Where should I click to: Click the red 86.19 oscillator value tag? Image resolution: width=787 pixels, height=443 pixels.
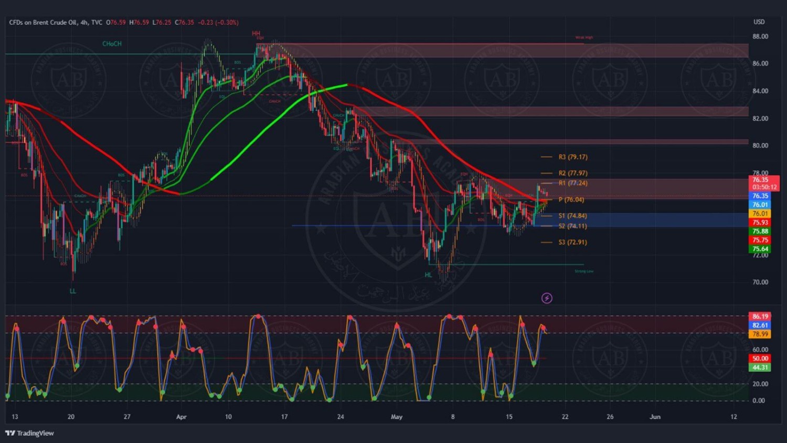click(x=760, y=317)
